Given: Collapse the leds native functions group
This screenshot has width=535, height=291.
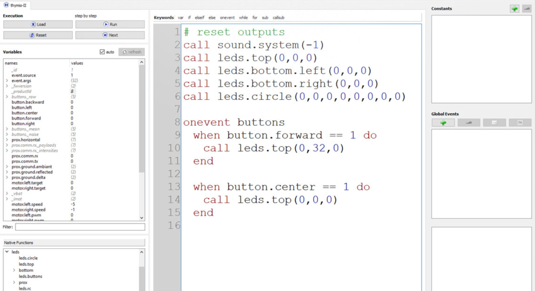Looking at the screenshot, I should coord(7,252).
